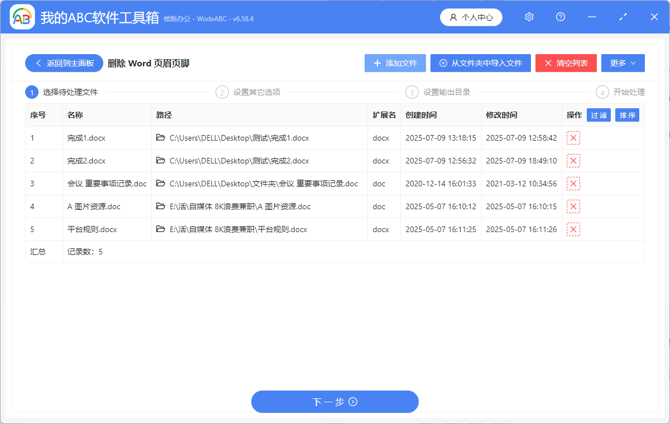670x424 pixels.
Task: Open the settings gear in the title bar
Action: coord(529,17)
